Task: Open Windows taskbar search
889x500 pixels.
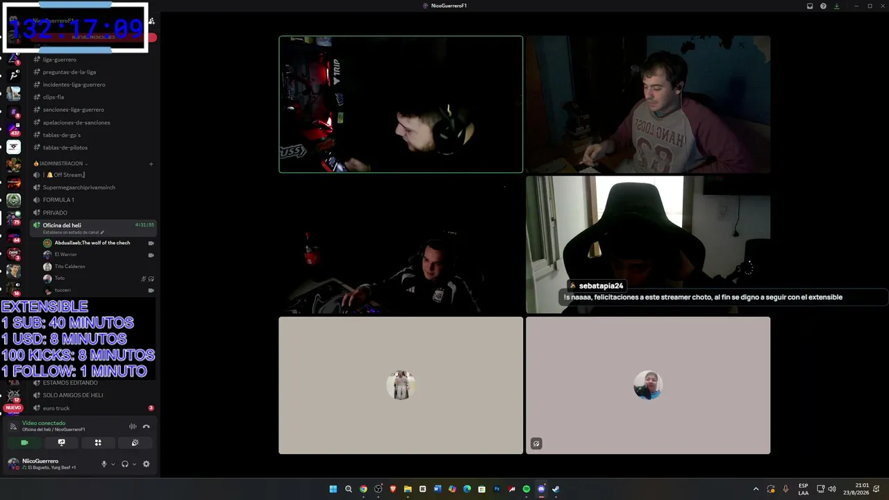Action: [349, 489]
